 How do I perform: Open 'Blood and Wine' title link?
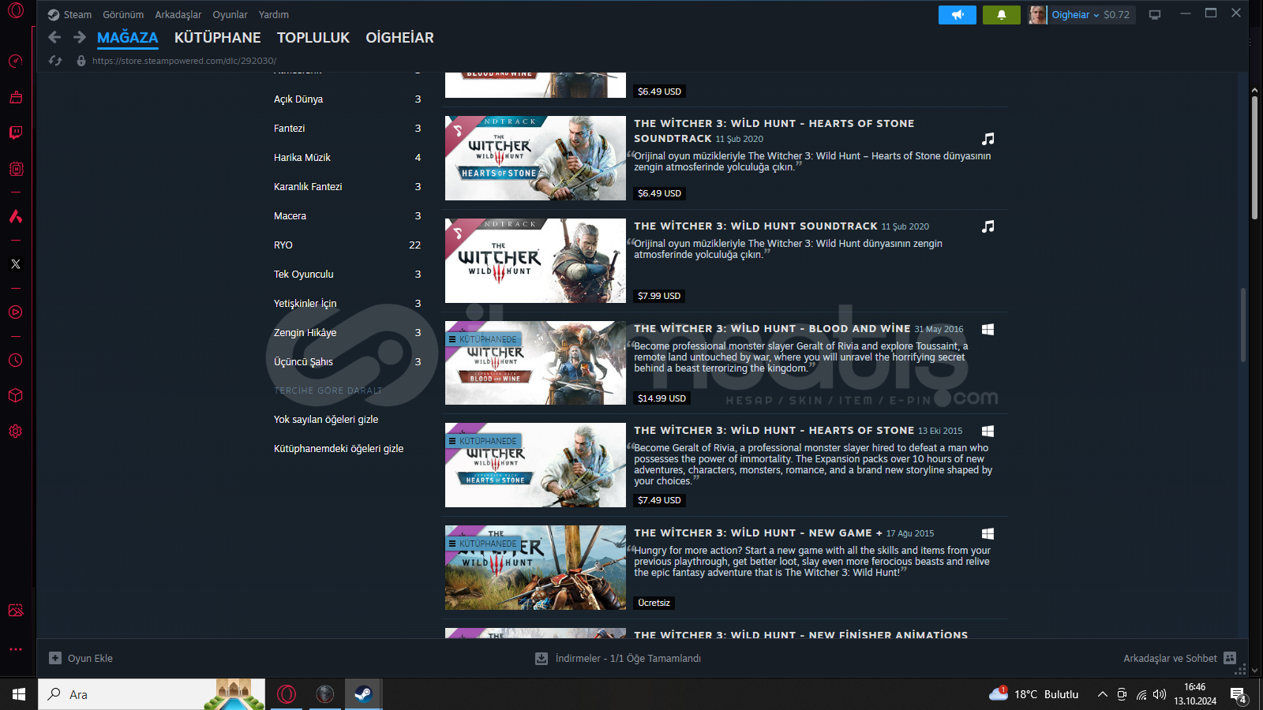[772, 329]
